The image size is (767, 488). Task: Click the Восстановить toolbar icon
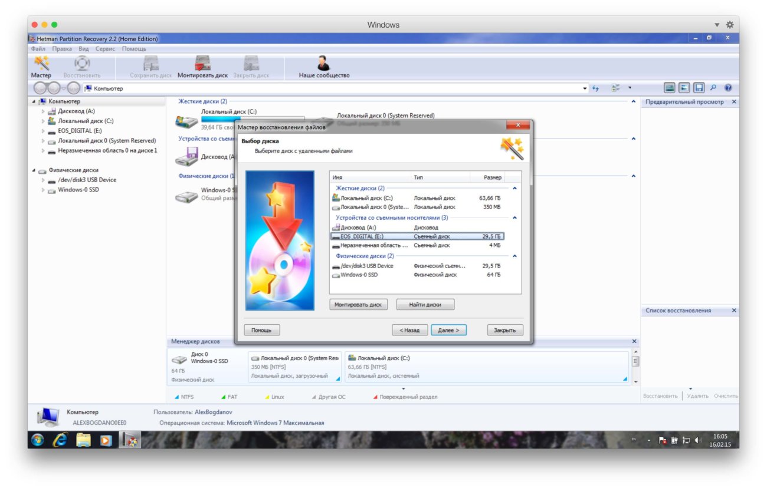[x=83, y=65]
